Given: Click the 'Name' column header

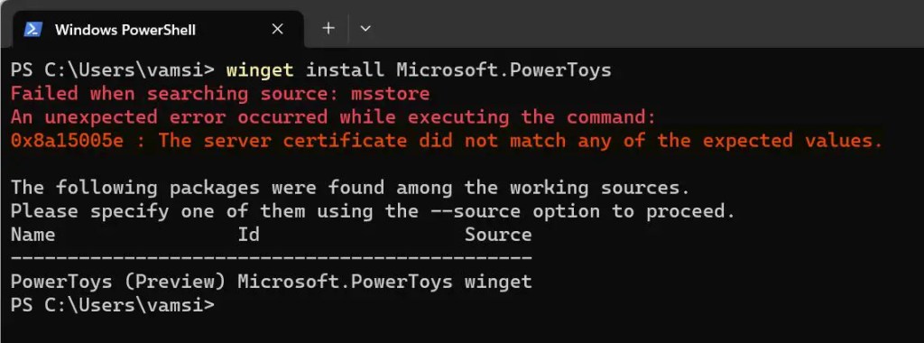Looking at the screenshot, I should (33, 236).
